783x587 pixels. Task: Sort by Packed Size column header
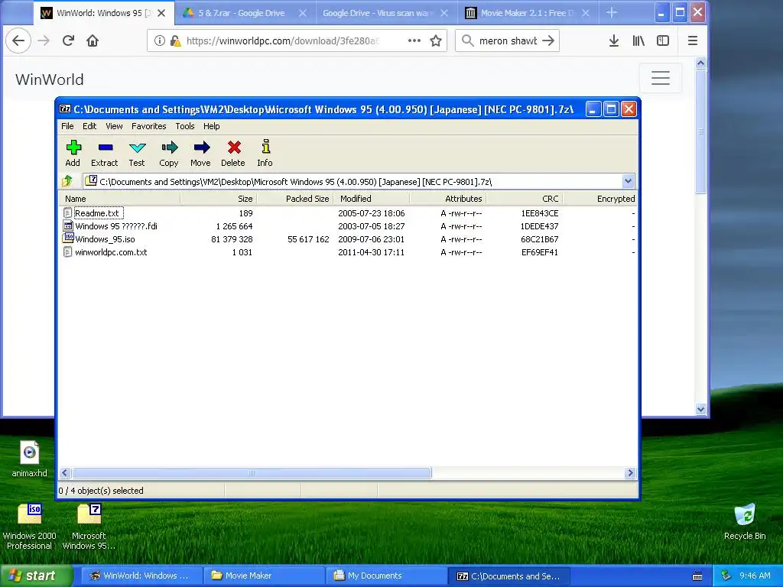(294, 199)
